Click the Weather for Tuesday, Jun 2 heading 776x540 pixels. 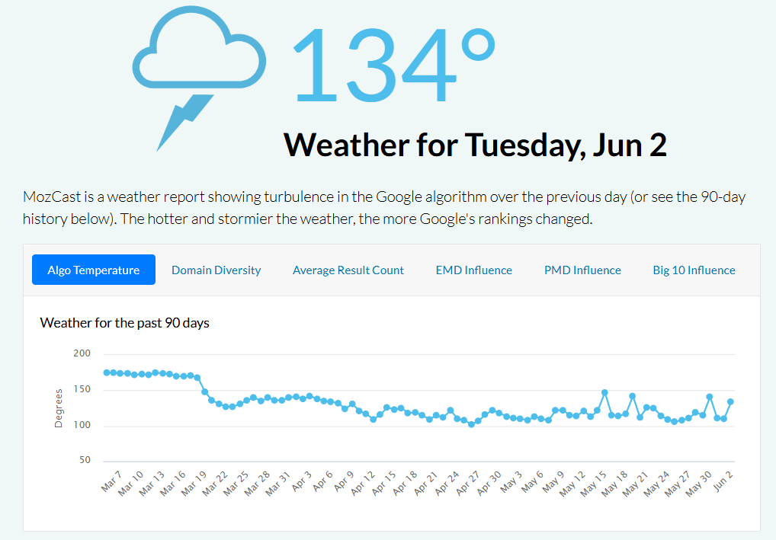[475, 145]
